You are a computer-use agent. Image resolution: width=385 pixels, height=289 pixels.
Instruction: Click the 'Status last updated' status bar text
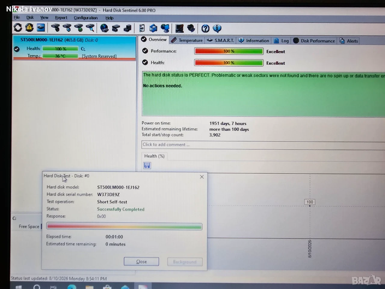click(x=59, y=278)
